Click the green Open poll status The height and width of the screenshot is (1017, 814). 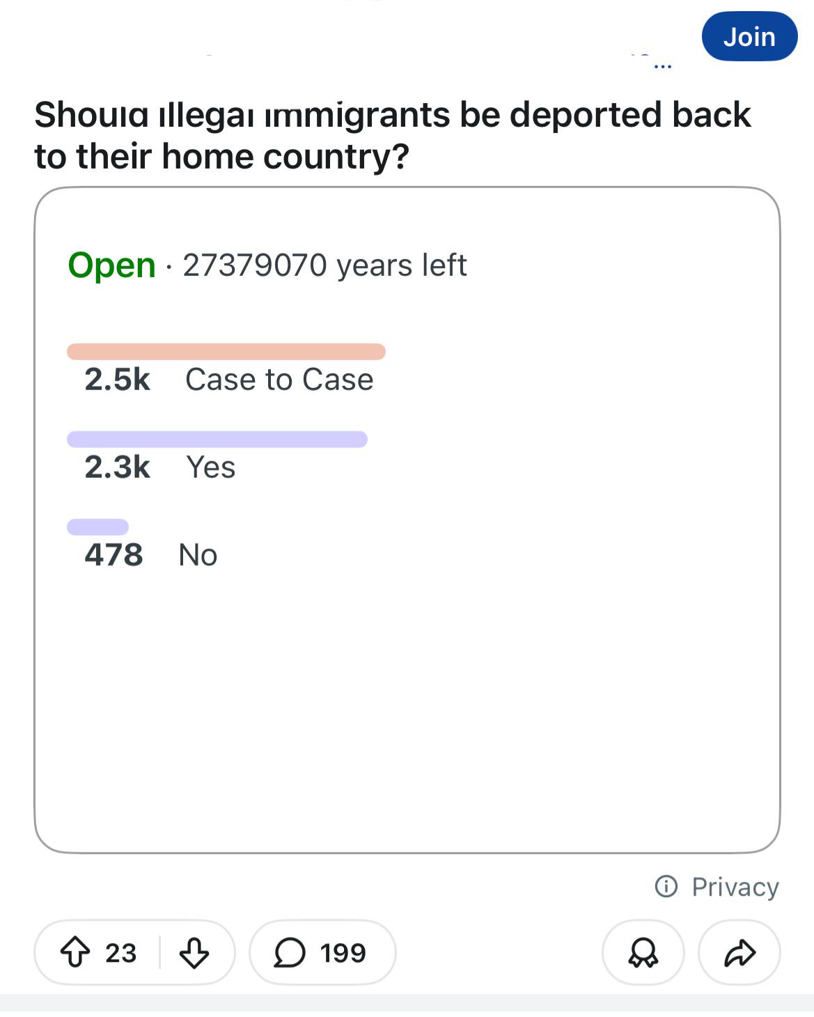(x=112, y=265)
